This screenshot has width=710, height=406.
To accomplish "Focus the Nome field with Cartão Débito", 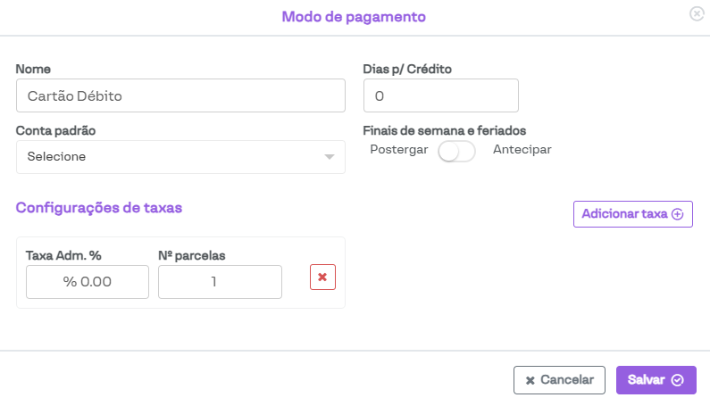I will click(180, 95).
